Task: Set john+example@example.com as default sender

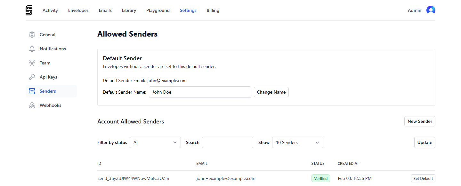Action: (423, 178)
